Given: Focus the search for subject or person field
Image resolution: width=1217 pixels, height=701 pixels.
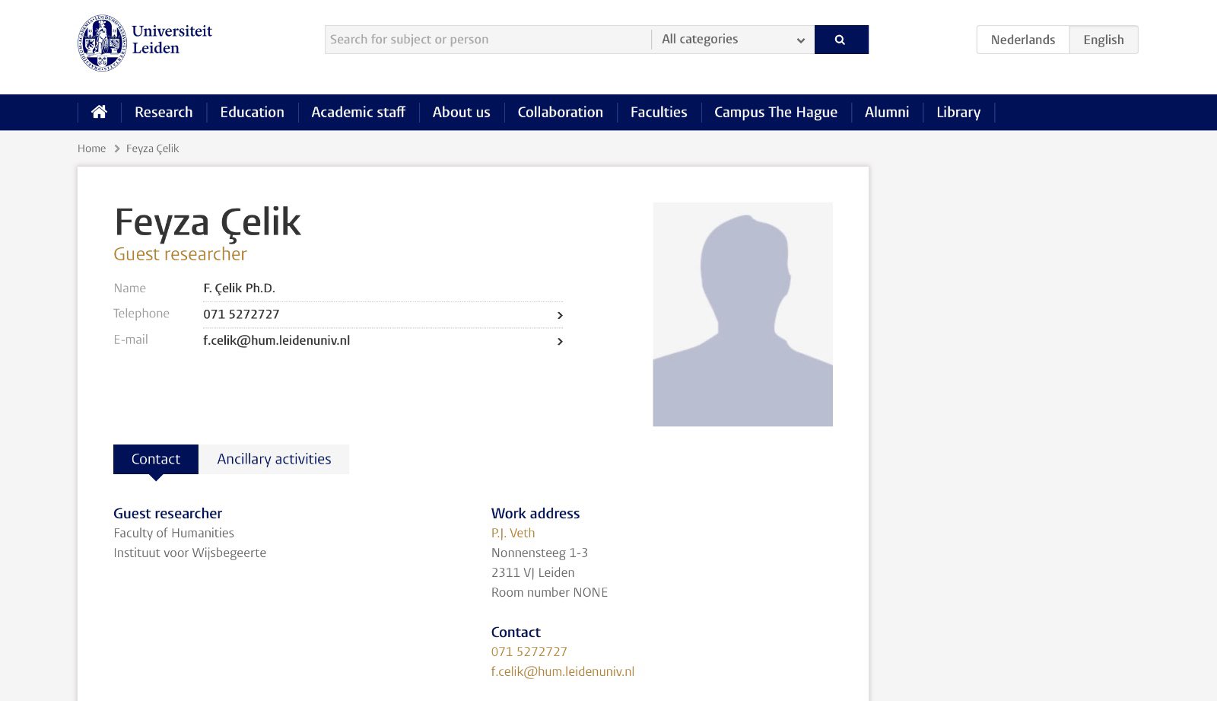Looking at the screenshot, I should point(487,40).
